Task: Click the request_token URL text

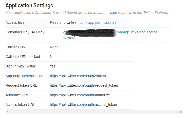Action: coord(84,85)
